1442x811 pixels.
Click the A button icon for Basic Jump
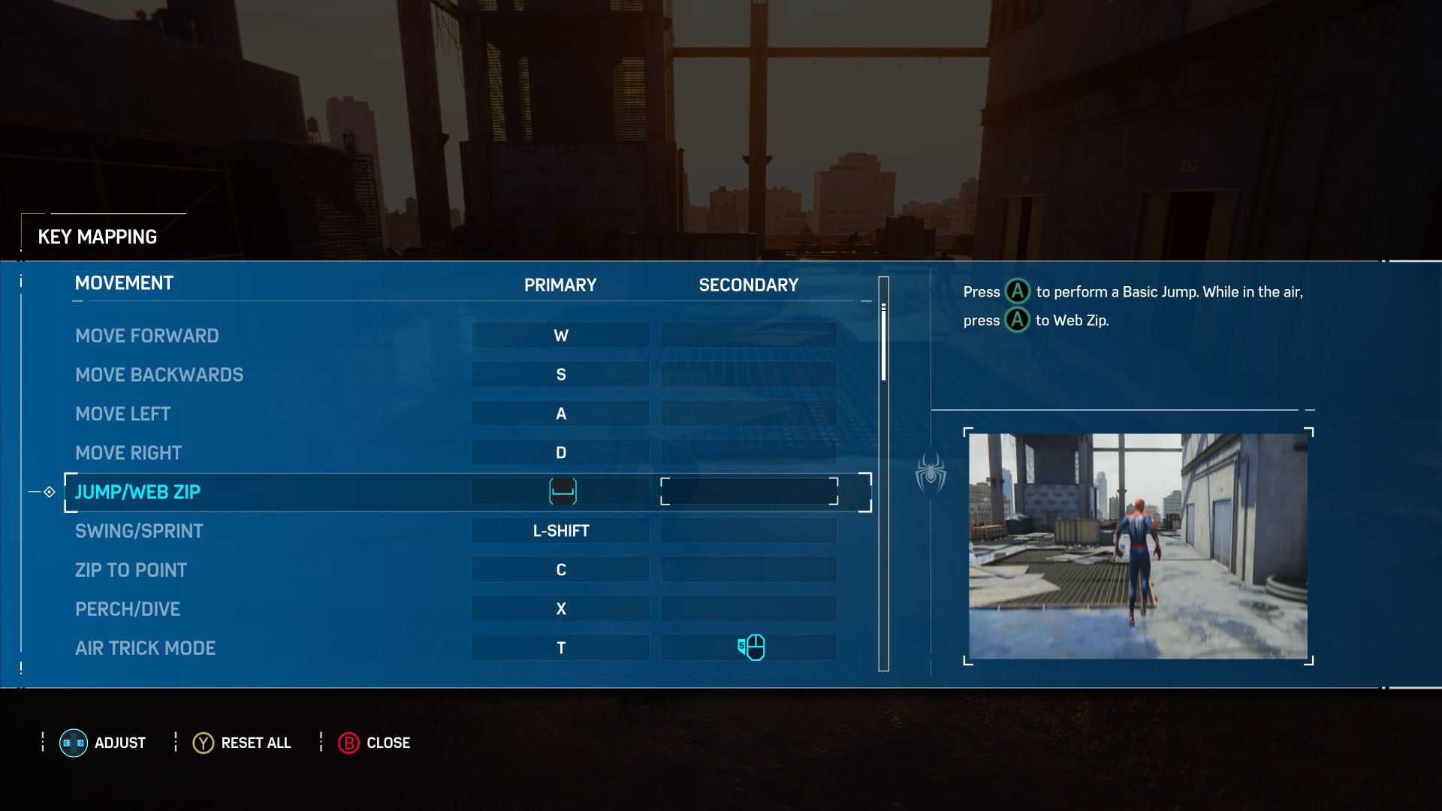pyautogui.click(x=1015, y=291)
